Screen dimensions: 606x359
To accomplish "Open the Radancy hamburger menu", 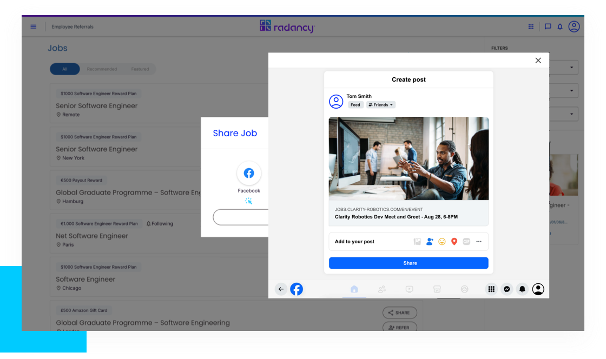I will tap(34, 26).
